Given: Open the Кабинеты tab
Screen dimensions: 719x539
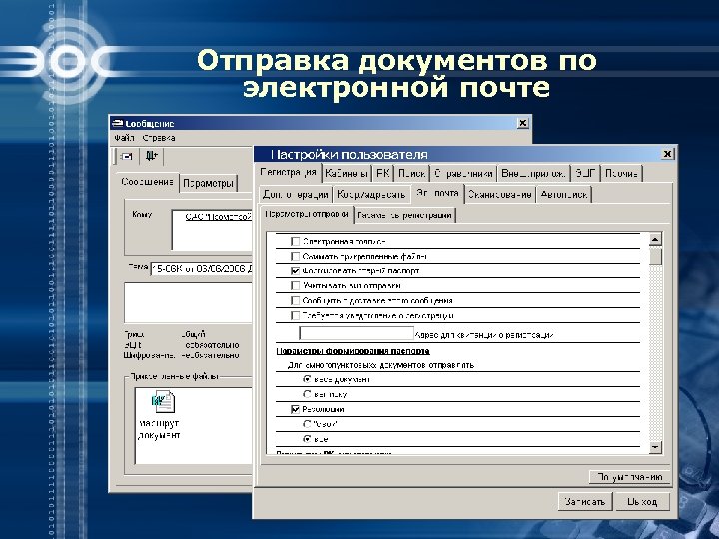Looking at the screenshot, I should (x=347, y=174).
